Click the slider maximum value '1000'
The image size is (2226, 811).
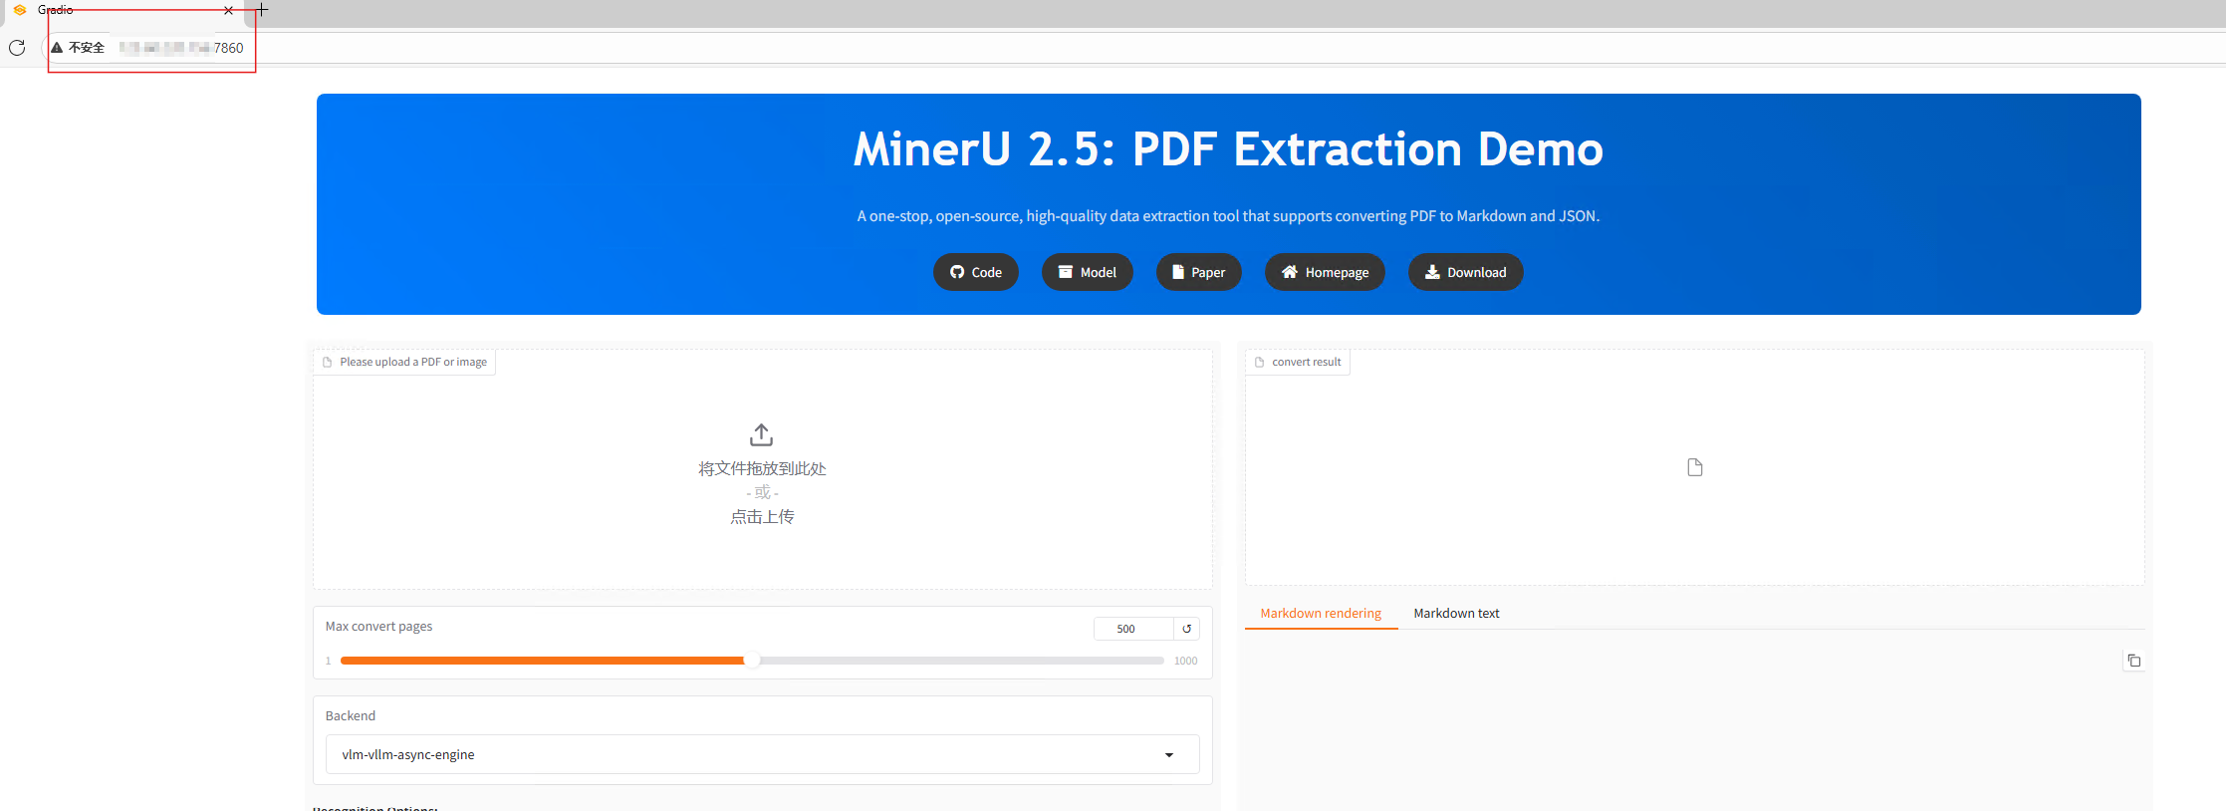pos(1186,661)
